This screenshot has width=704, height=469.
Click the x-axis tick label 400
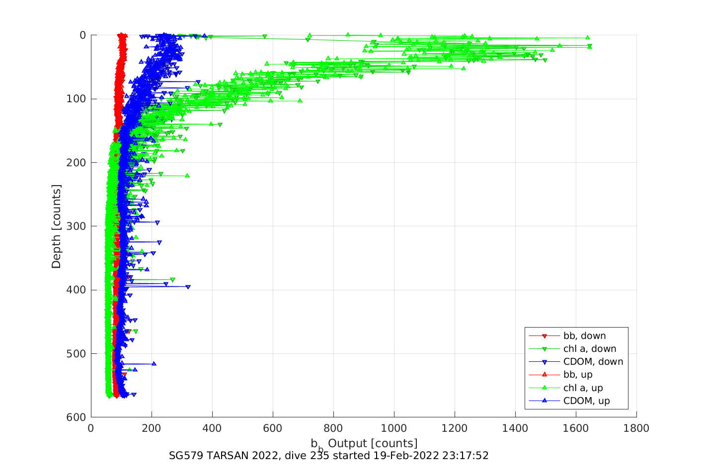212,428
